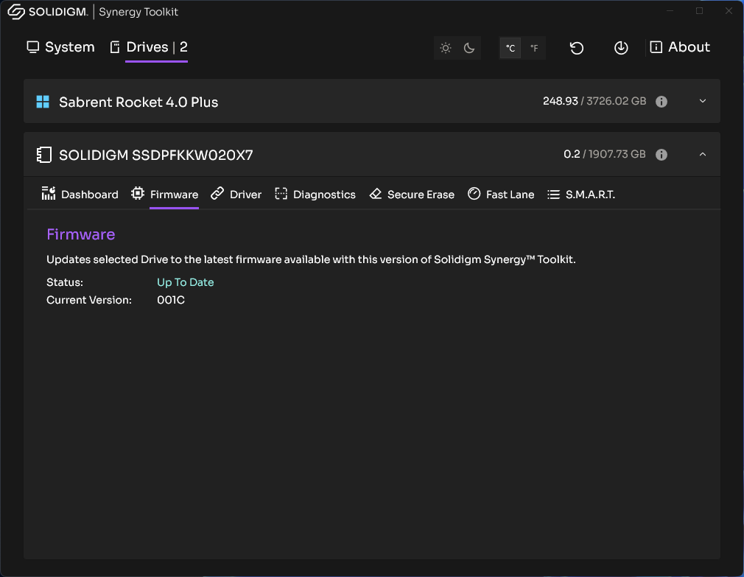Image resolution: width=744 pixels, height=577 pixels.
Task: Select Celsius temperature unit
Action: [510, 48]
